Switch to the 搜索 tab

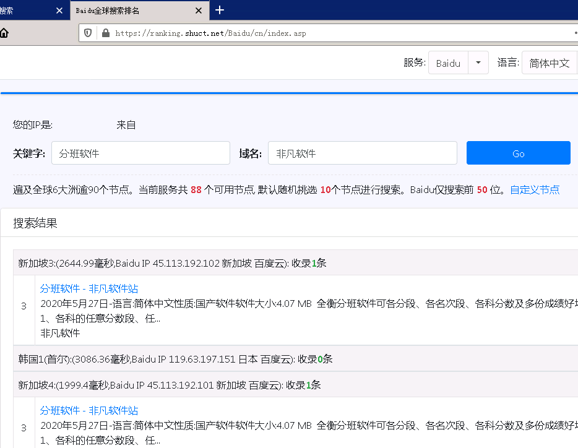pyautogui.click(x=28, y=11)
